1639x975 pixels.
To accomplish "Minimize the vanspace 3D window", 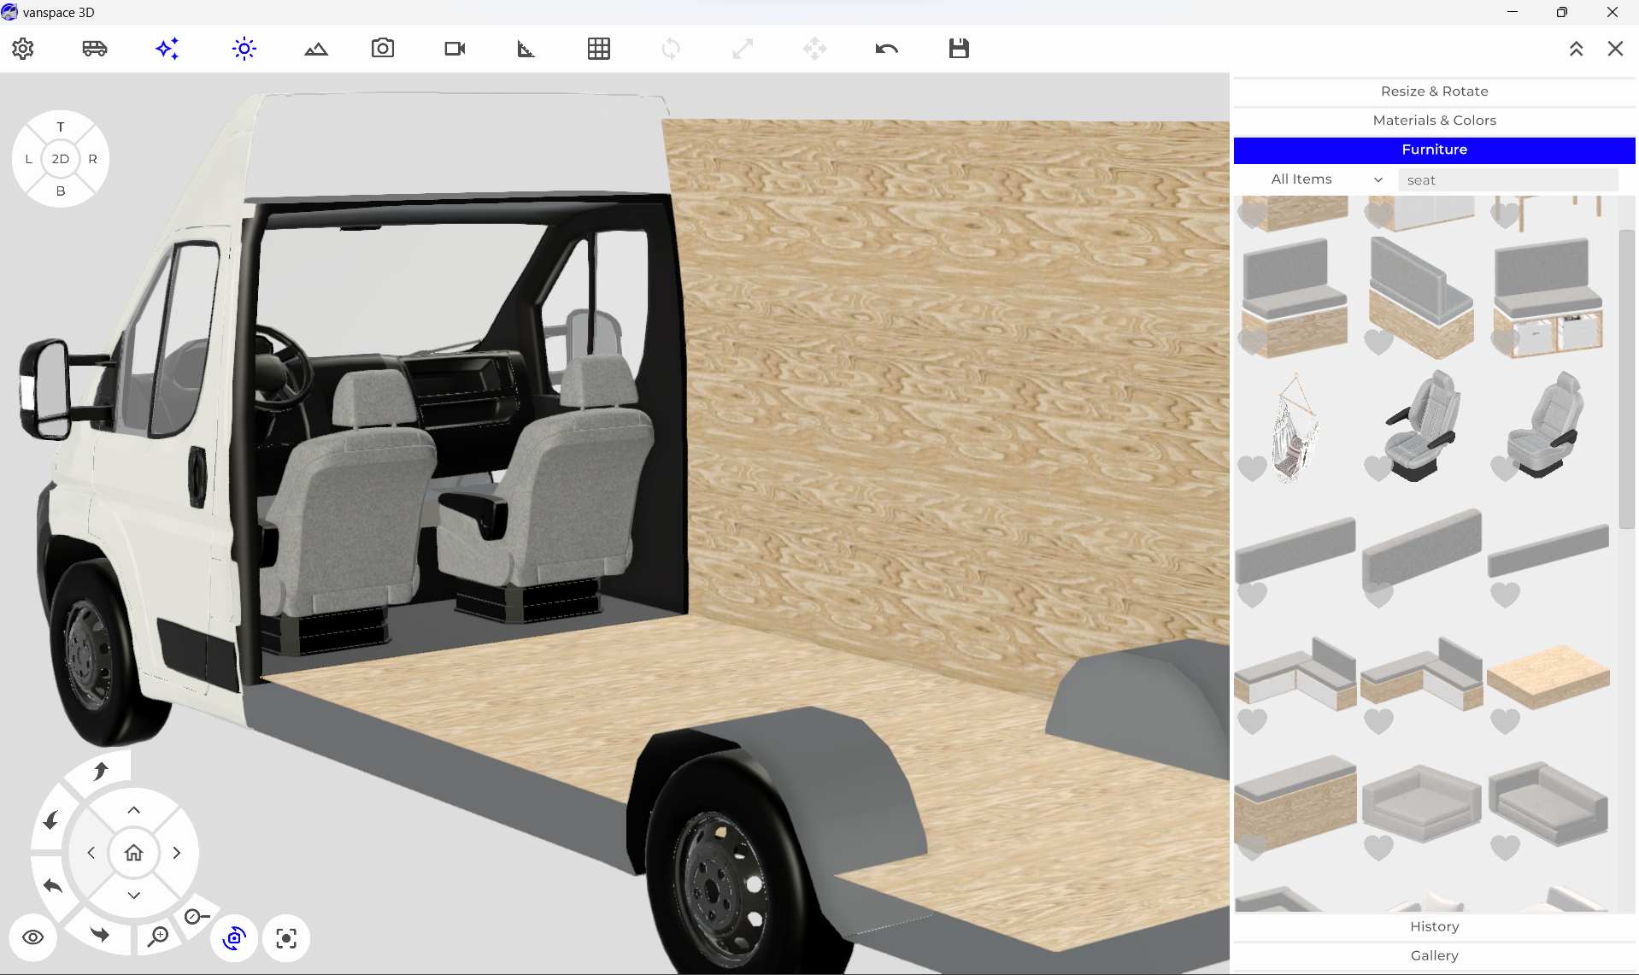I will point(1513,12).
